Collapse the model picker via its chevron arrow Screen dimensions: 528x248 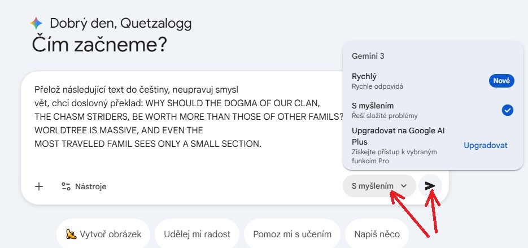pos(404,186)
